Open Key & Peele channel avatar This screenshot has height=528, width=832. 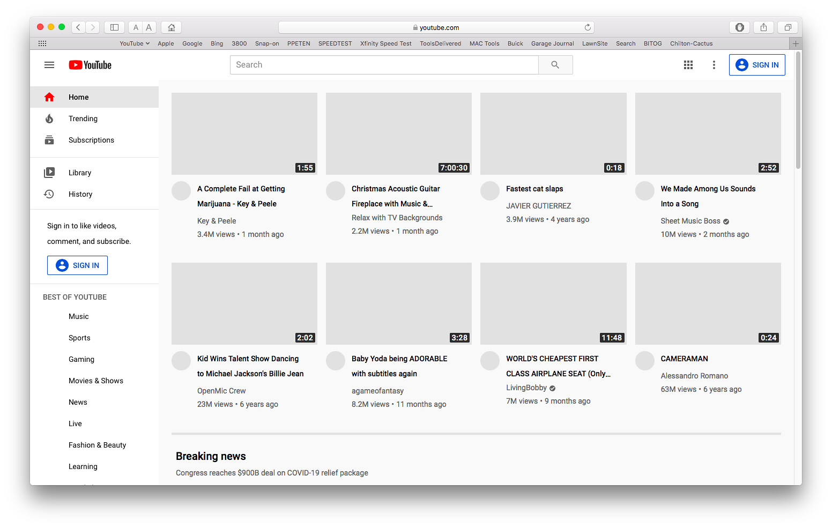pyautogui.click(x=181, y=191)
